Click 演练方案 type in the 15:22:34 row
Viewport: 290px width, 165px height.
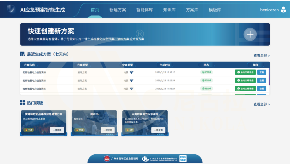point(82,80)
